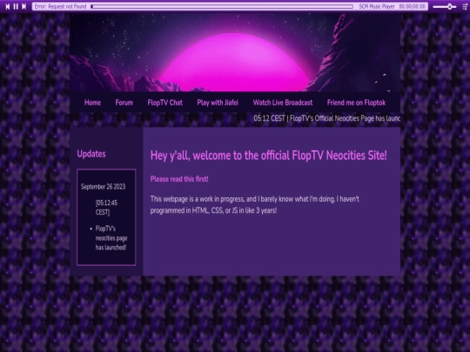
Task: Open the Home navigation link
Action: coord(92,103)
